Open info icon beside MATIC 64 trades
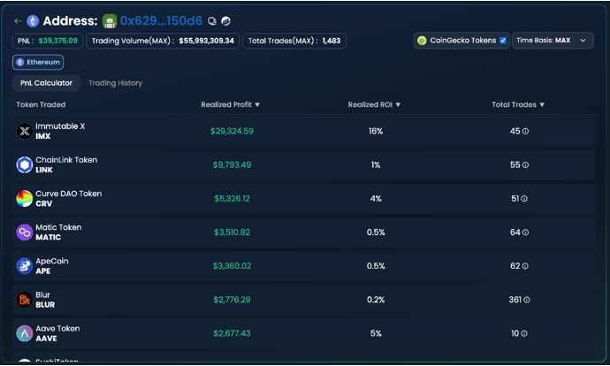Viewport: 610px width, 366px height. 525,233
